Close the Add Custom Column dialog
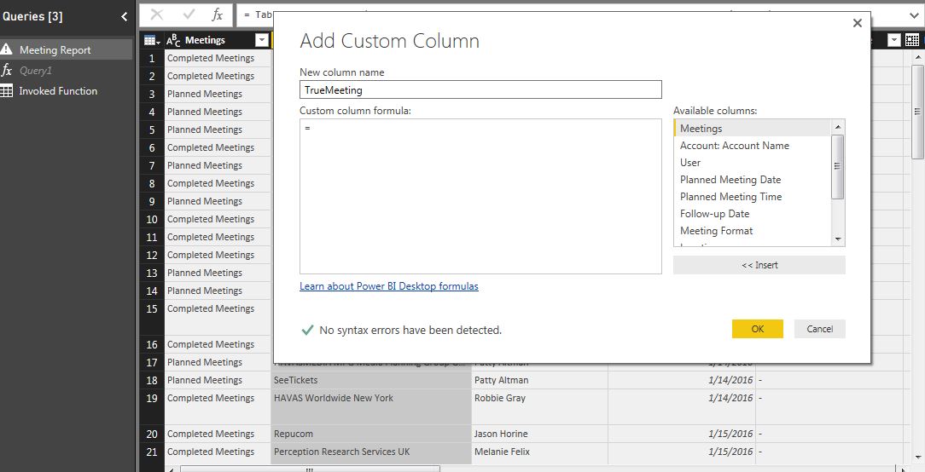This screenshot has height=472, width=925. [x=857, y=23]
